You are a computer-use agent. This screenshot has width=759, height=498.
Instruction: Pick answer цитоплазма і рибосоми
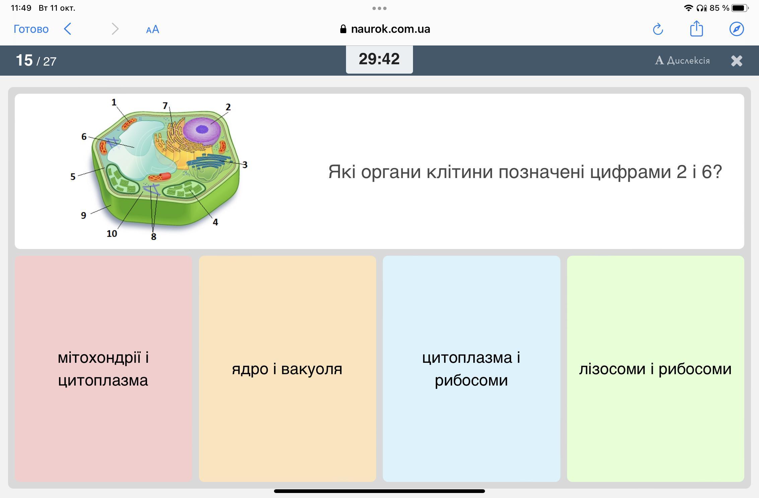pyautogui.click(x=471, y=369)
